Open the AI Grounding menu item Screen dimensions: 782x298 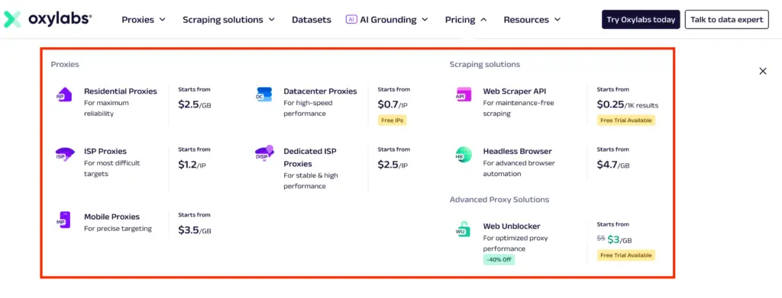click(388, 20)
